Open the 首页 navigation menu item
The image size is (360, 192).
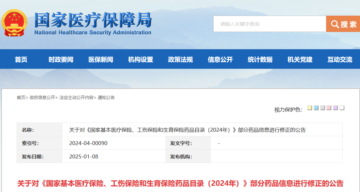pyautogui.click(x=21, y=60)
